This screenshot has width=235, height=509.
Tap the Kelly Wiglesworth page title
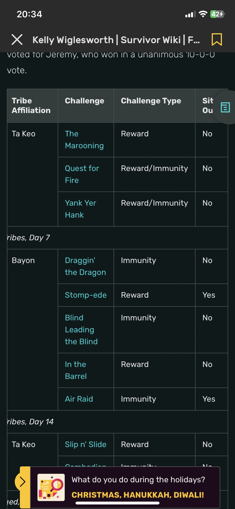(x=116, y=40)
